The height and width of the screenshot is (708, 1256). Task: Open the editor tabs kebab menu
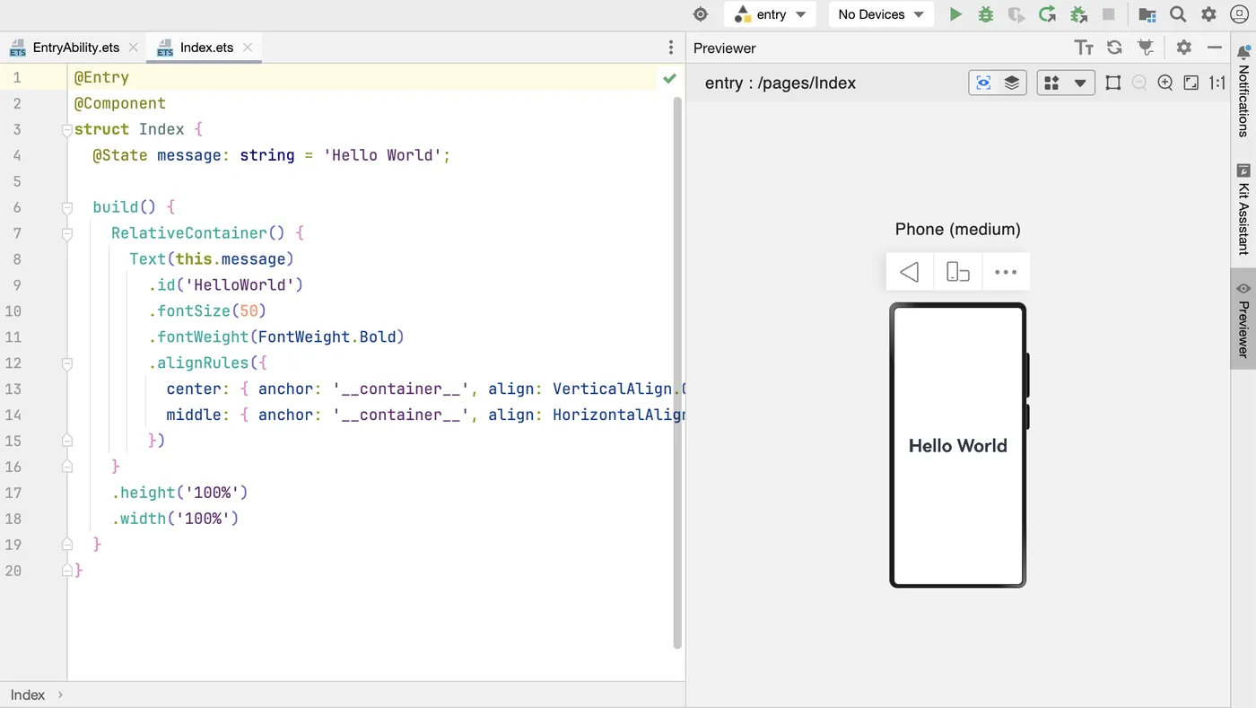pyautogui.click(x=671, y=48)
